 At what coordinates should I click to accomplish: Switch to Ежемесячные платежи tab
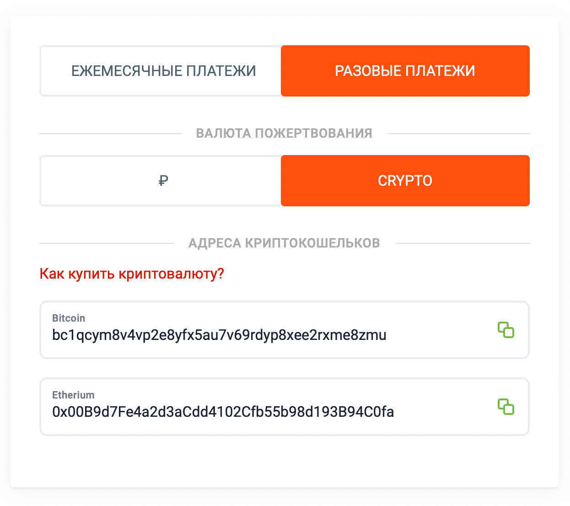(163, 71)
